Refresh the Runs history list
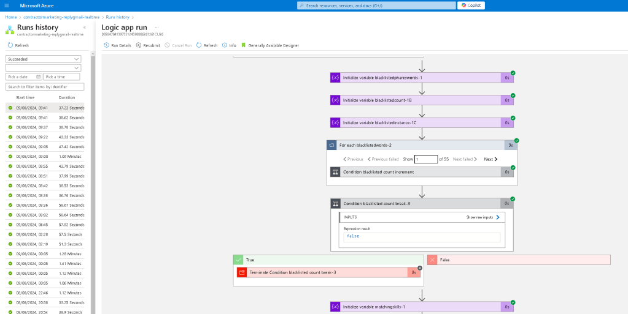The height and width of the screenshot is (314, 628). (x=18, y=45)
